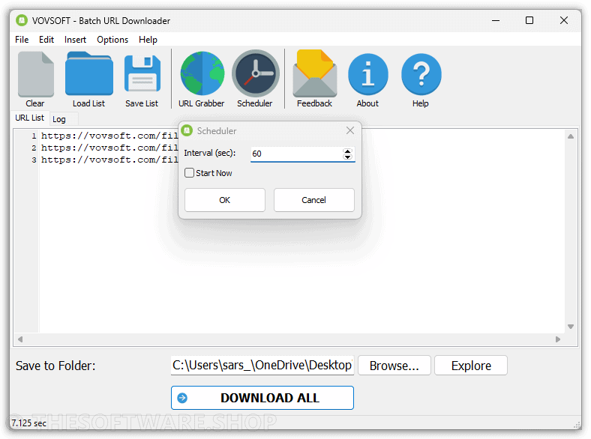Viewport: 591px width, 439px height.
Task: Confirm scheduler with OK button
Action: pos(225,200)
